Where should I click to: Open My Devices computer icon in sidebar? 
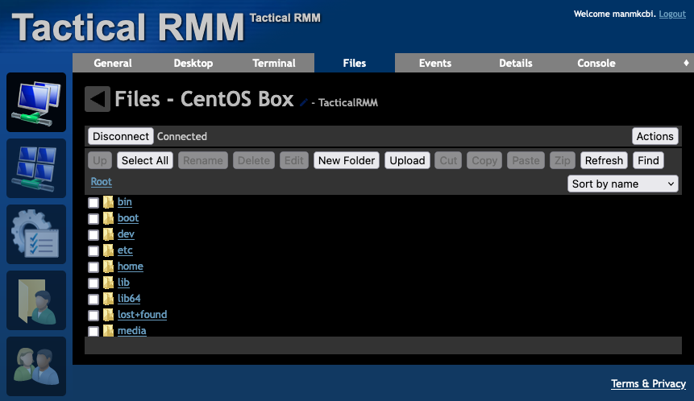[36, 102]
